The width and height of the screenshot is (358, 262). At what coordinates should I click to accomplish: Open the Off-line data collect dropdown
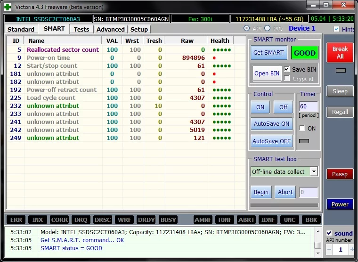pyautogui.click(x=314, y=172)
